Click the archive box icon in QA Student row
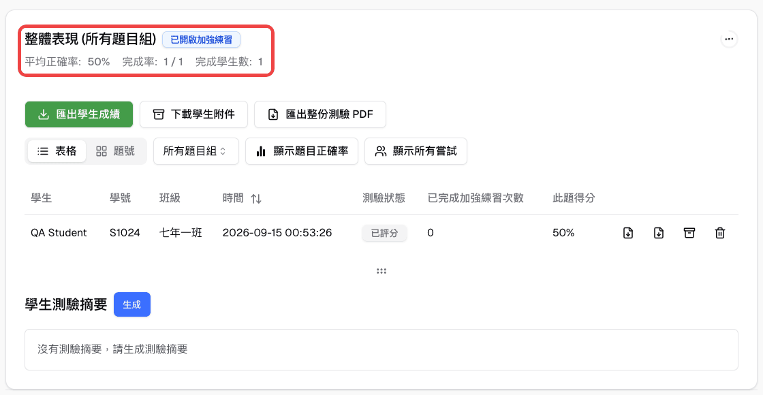The width and height of the screenshot is (763, 395). pyautogui.click(x=689, y=233)
